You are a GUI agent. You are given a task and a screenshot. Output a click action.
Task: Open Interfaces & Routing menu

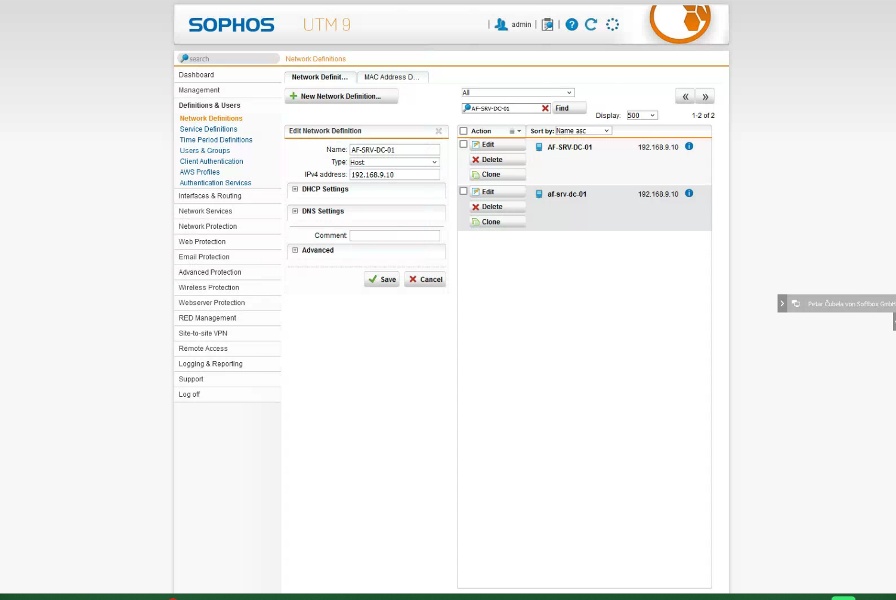[210, 196]
